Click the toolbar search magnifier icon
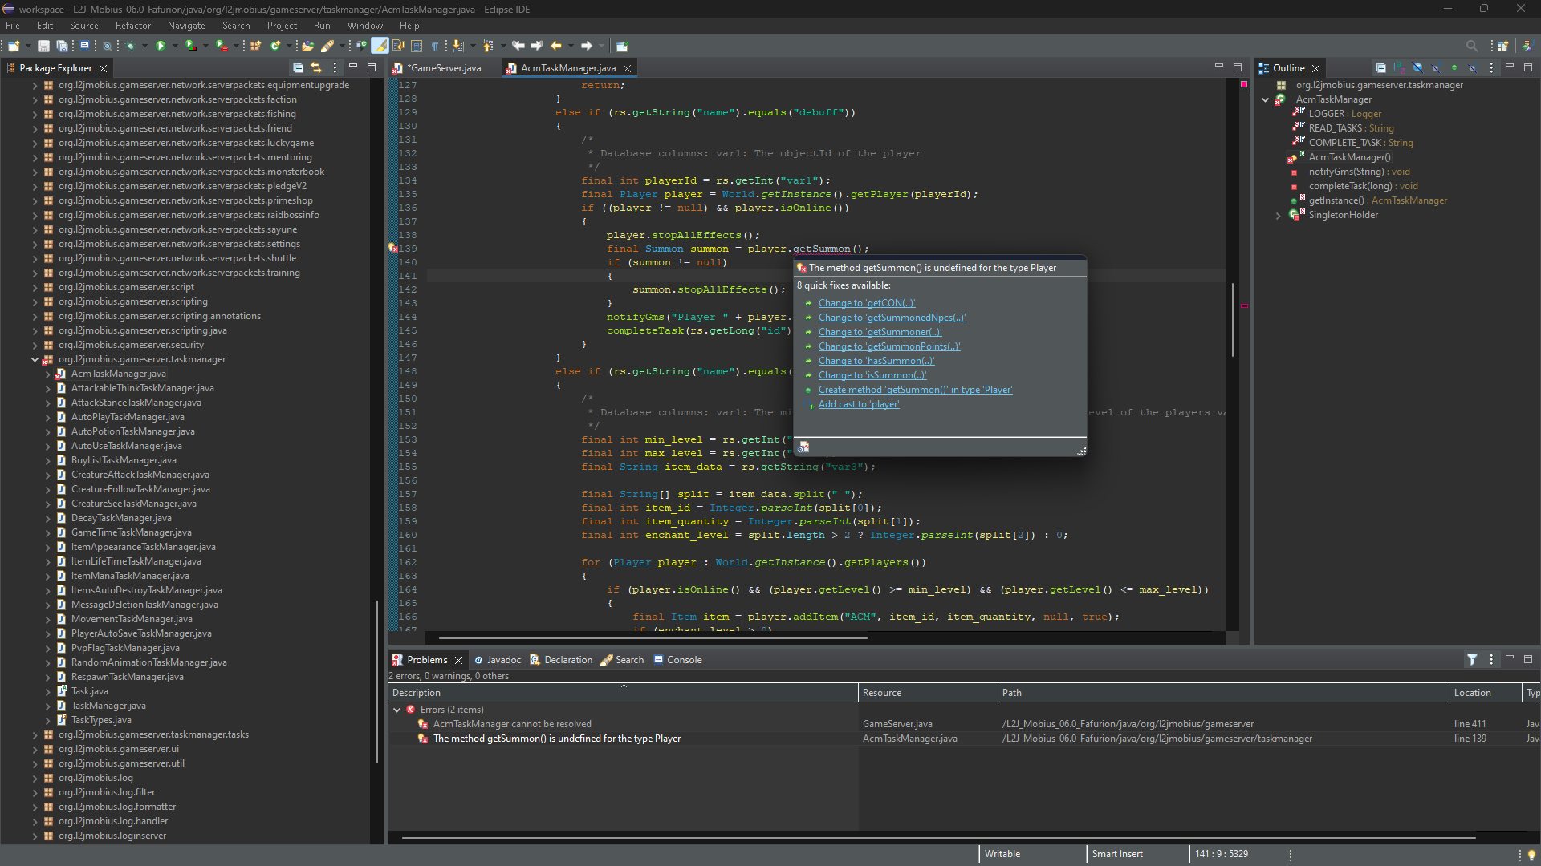1541x866 pixels. pos(1471,46)
